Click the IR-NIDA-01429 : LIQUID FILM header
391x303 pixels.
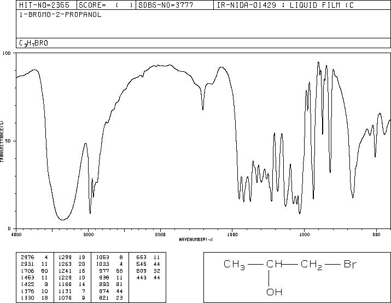tap(302, 5)
